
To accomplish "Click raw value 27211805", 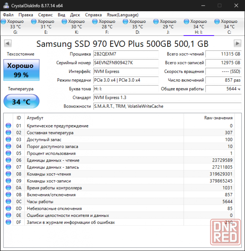I will [x=222, y=167].
